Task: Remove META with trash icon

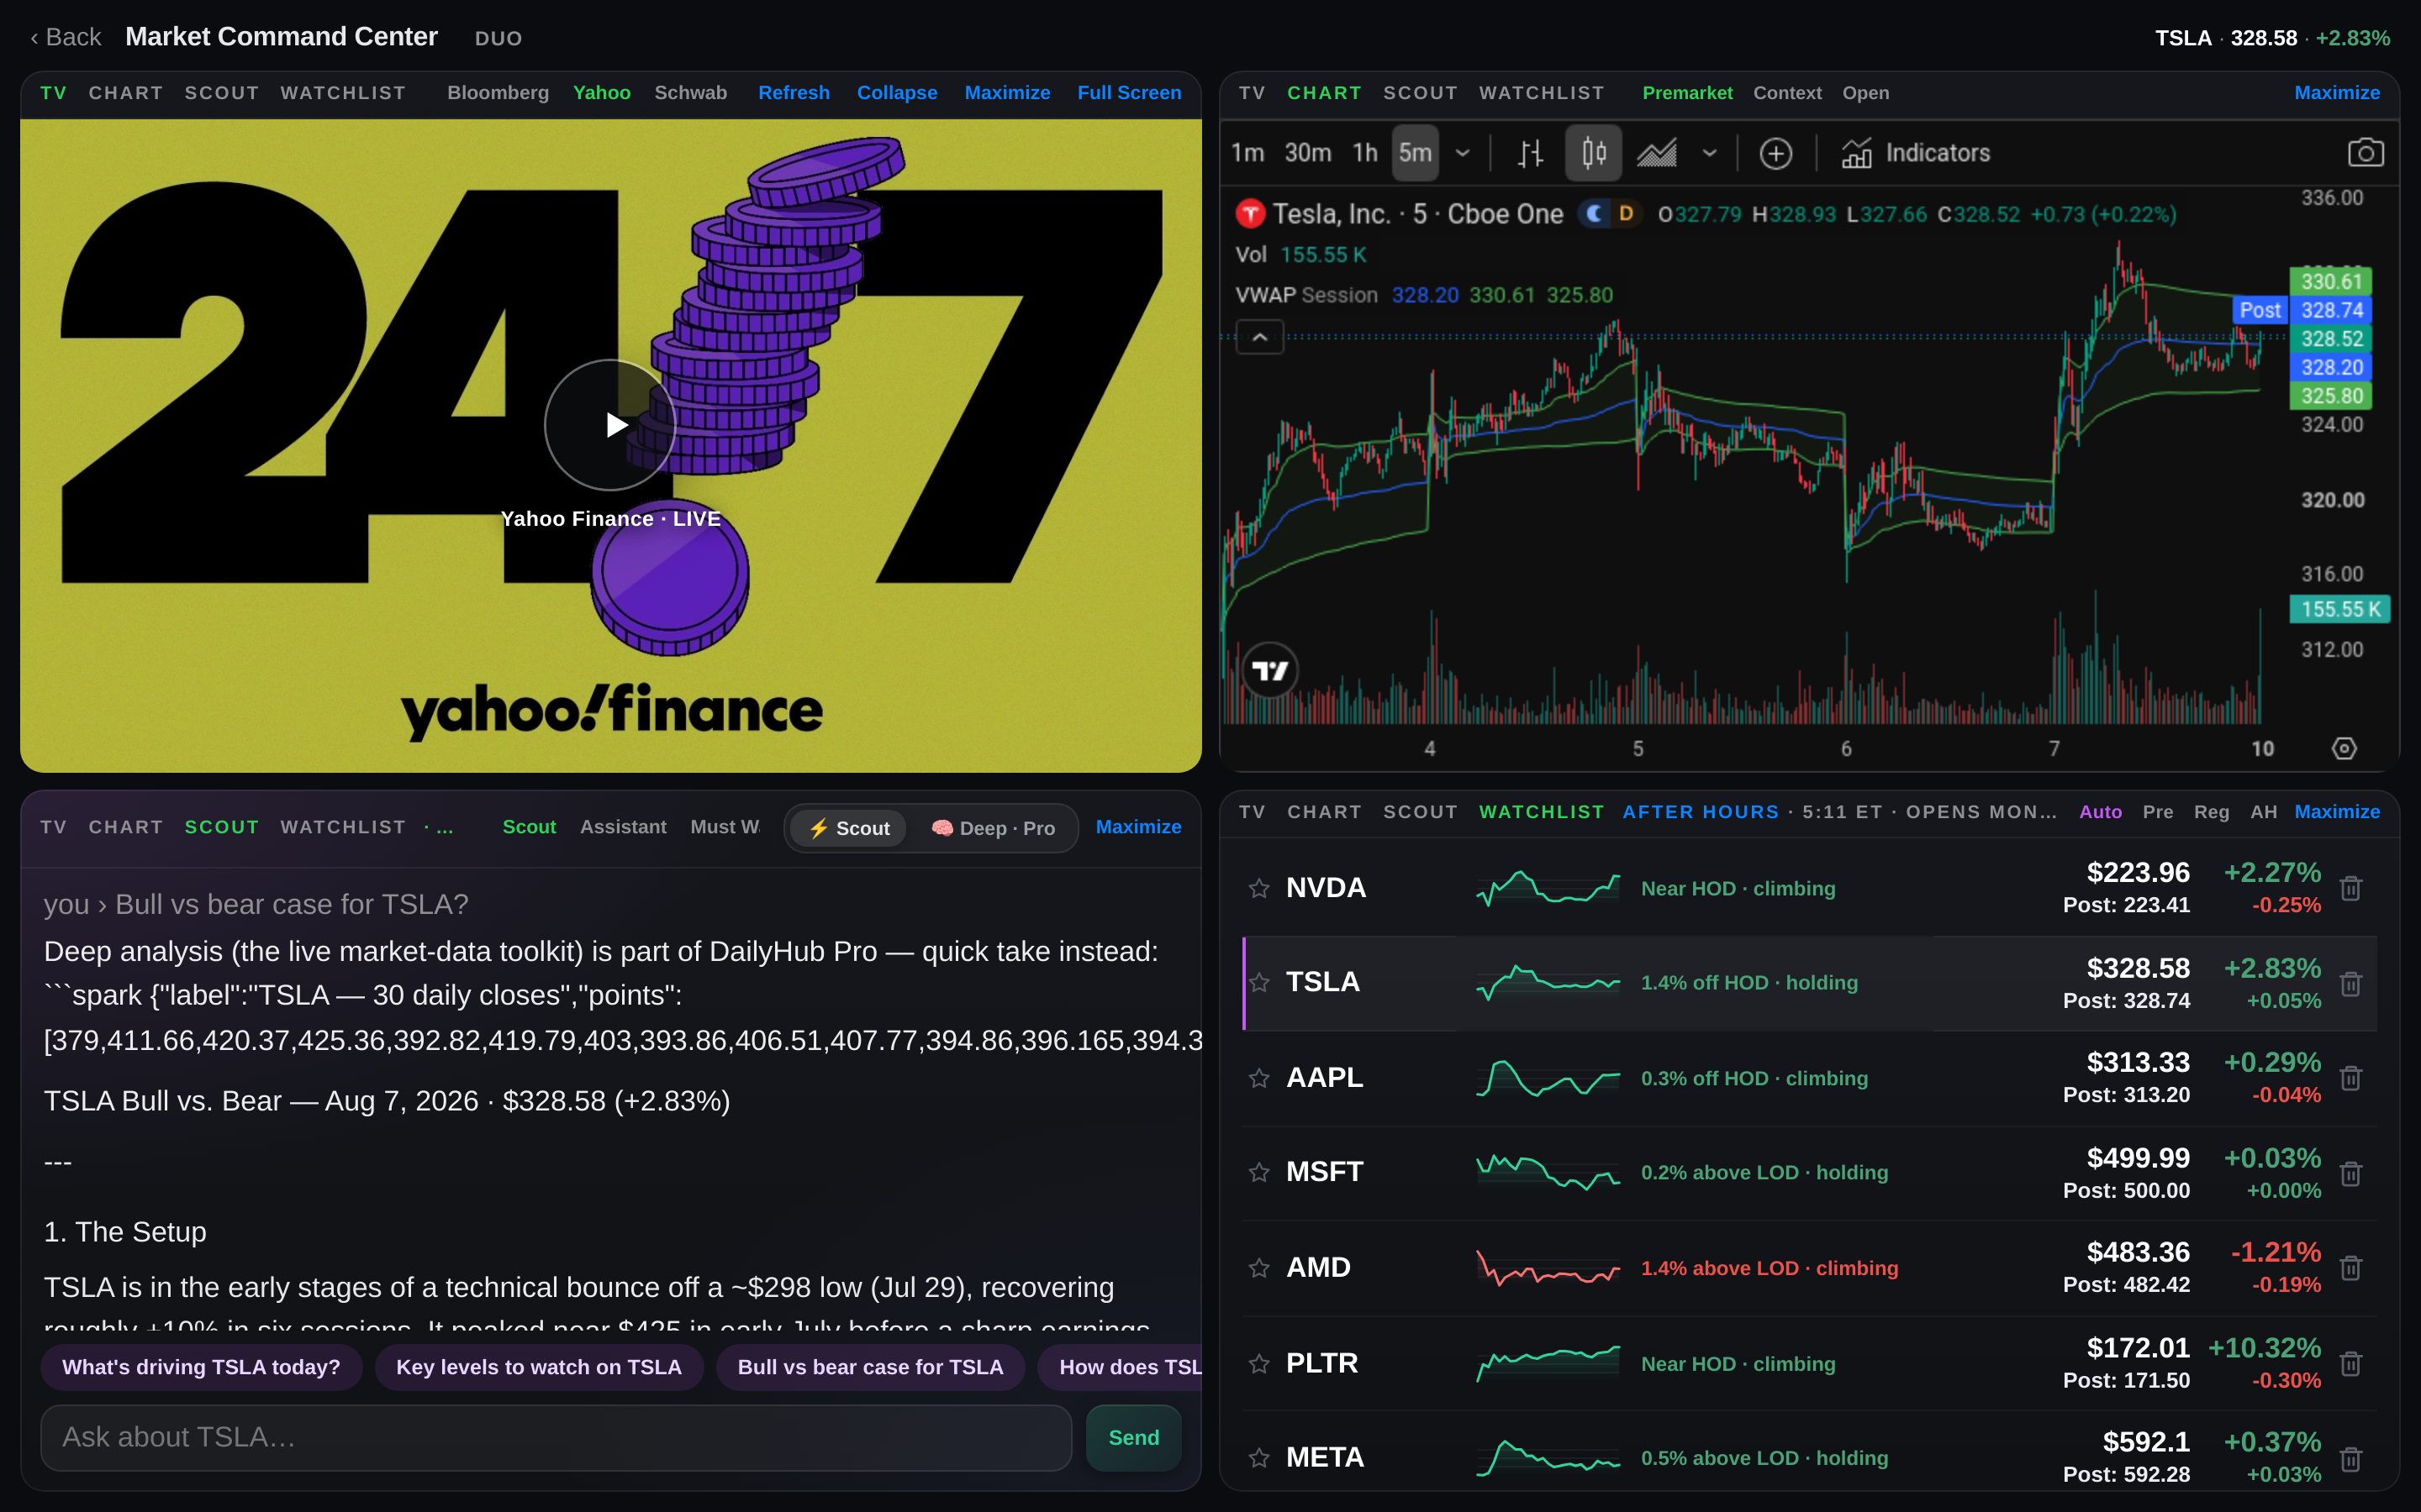Action: tap(2351, 1459)
